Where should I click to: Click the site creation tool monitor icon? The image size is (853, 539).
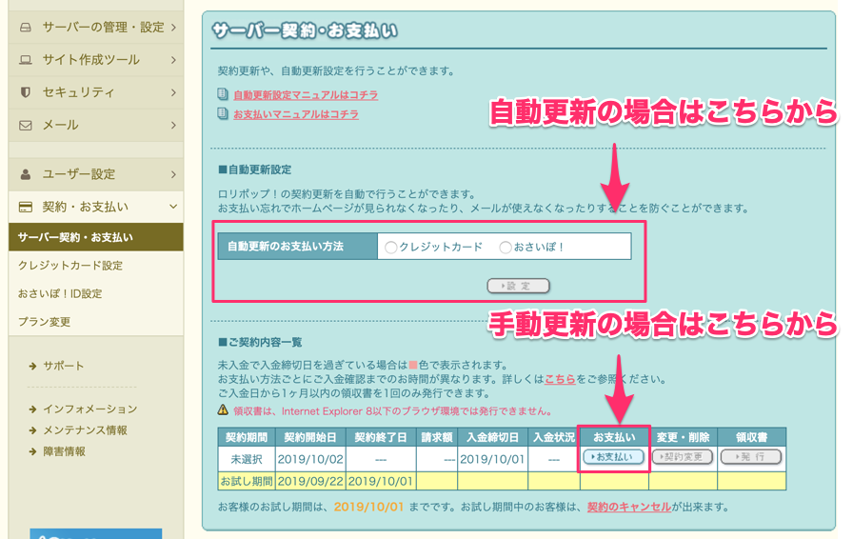coord(26,60)
